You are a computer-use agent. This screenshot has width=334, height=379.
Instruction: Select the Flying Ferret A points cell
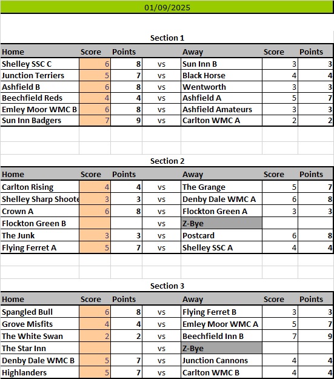pyautogui.click(x=127, y=247)
